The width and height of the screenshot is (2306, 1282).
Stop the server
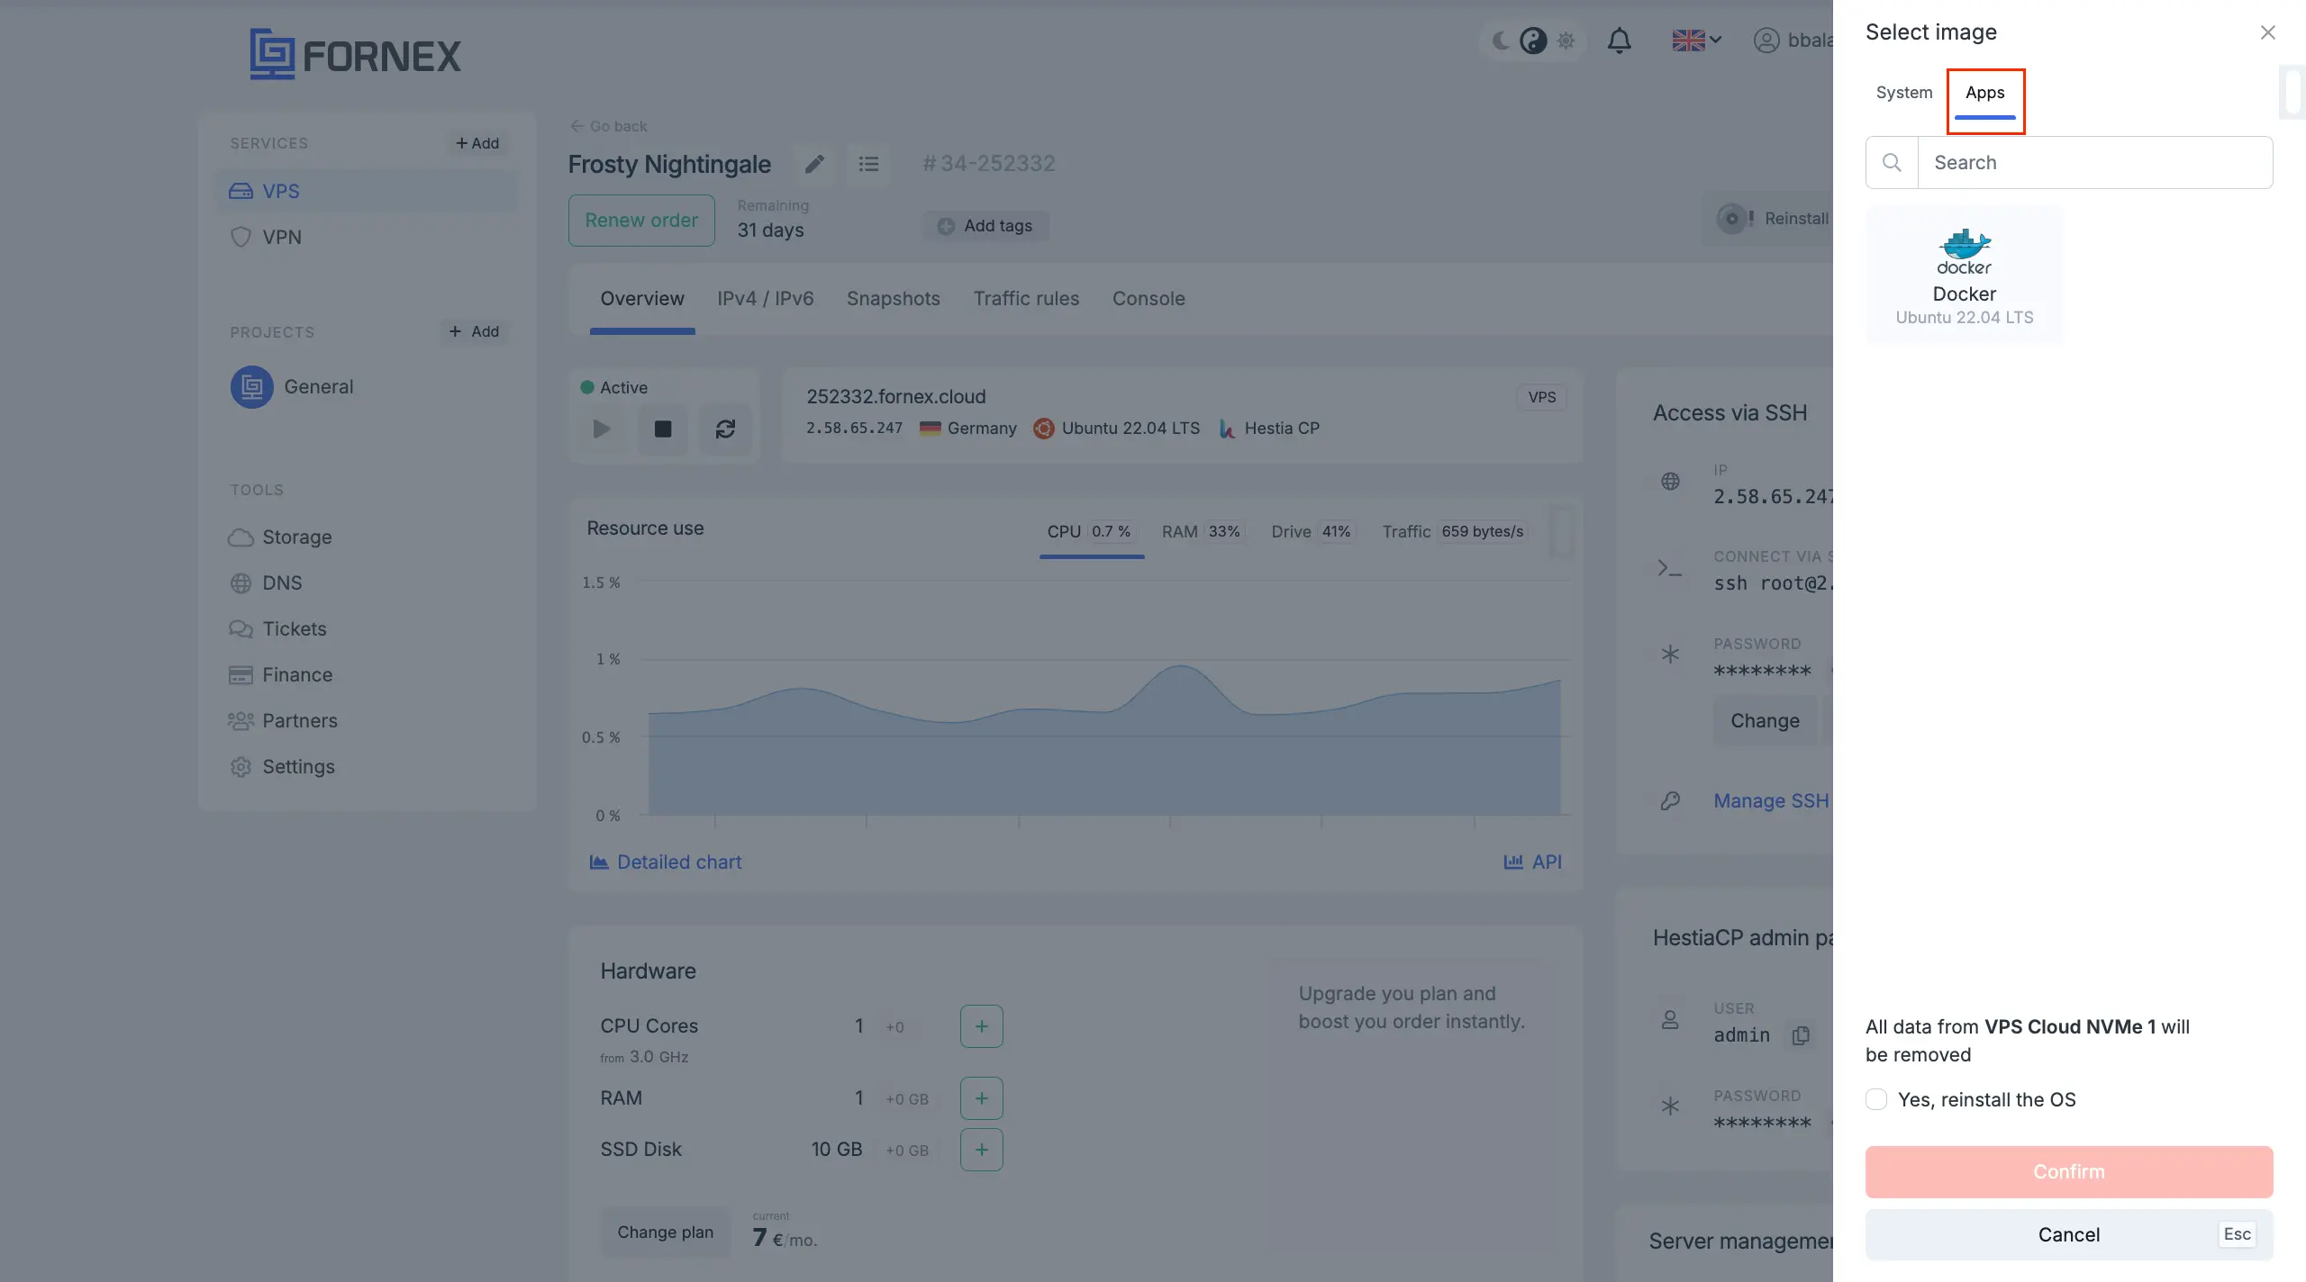tap(663, 429)
